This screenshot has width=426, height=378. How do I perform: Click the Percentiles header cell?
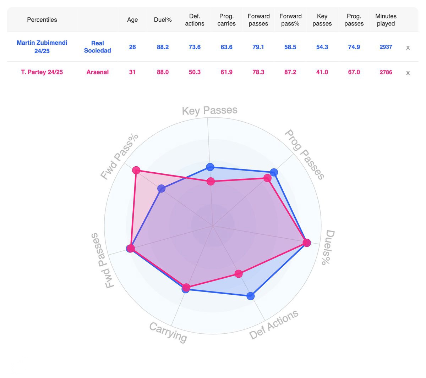[x=42, y=20]
